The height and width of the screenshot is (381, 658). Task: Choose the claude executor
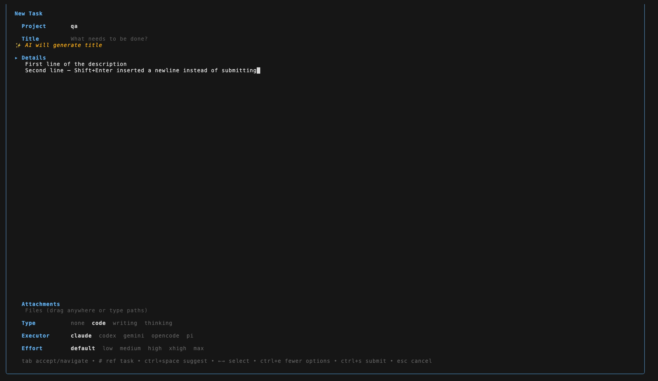81,336
